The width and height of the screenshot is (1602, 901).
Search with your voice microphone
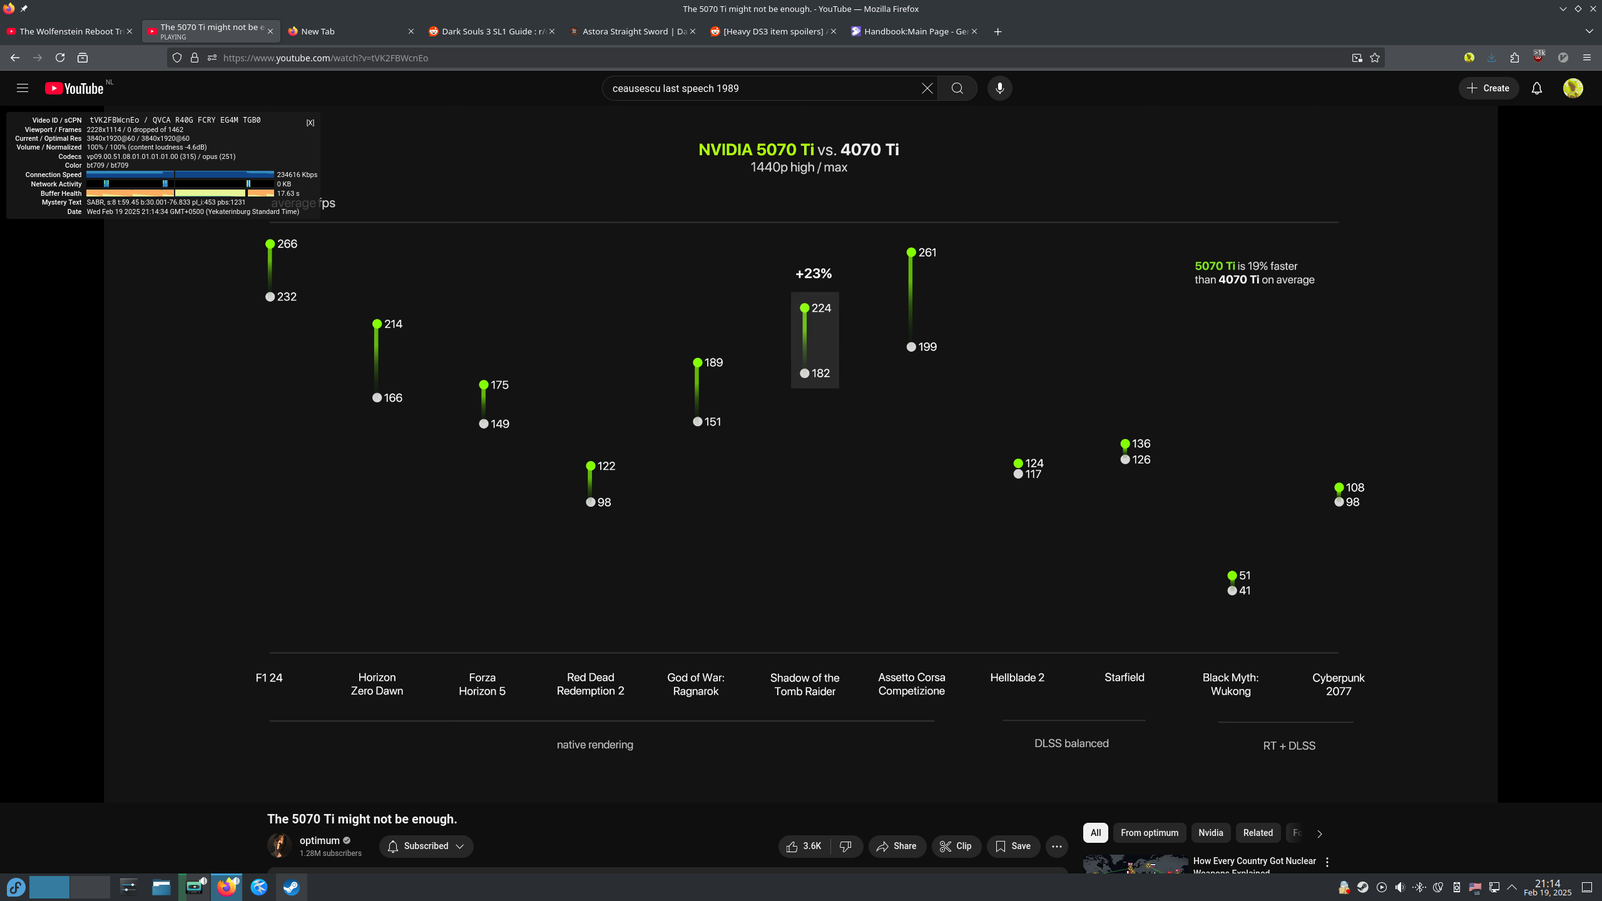coord(999,88)
